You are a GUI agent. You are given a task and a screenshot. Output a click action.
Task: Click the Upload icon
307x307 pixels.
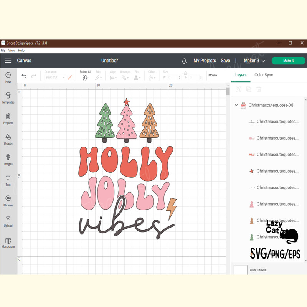[8, 221]
